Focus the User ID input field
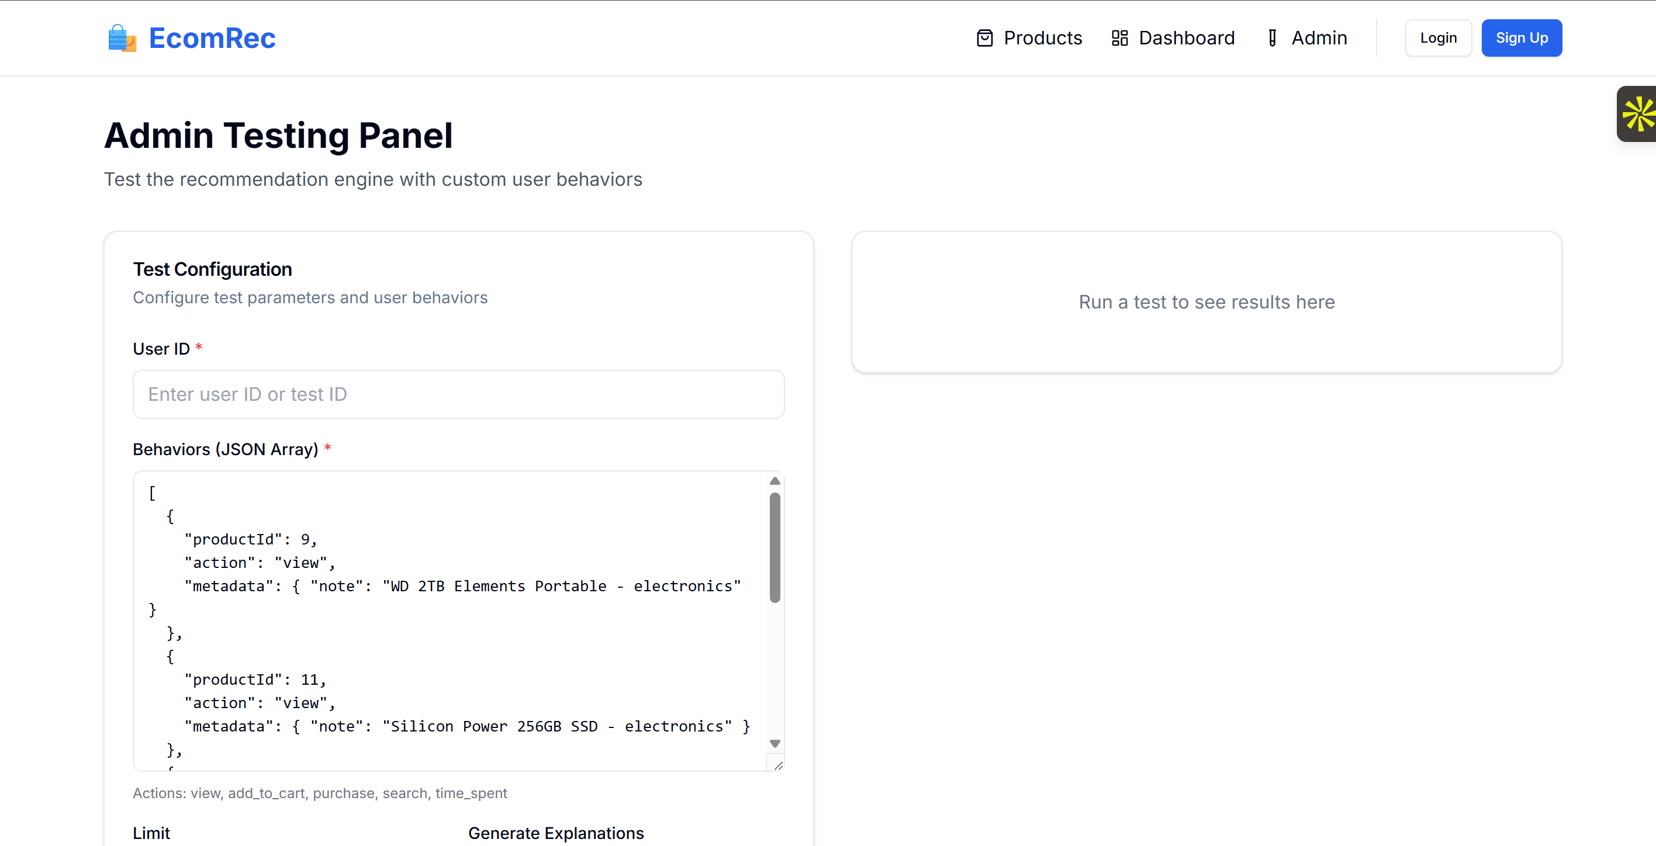The height and width of the screenshot is (846, 1656). click(458, 394)
